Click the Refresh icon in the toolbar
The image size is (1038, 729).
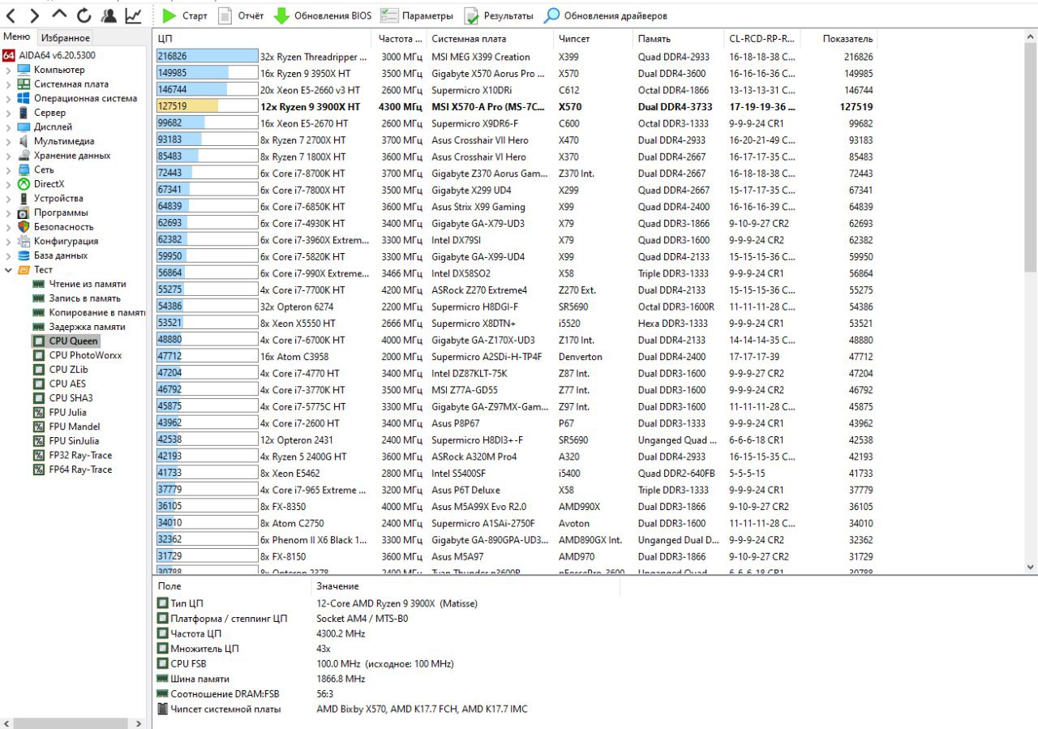(84, 15)
